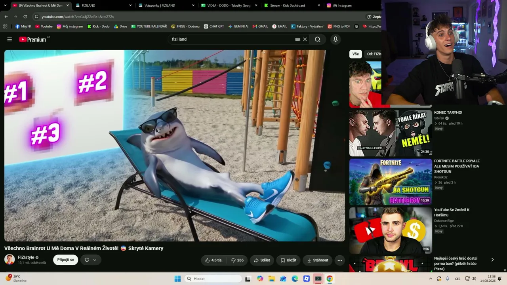Viewport: 507px width, 285px height.
Task: Open the 'CHAT GPT' bookmark
Action: click(214, 27)
